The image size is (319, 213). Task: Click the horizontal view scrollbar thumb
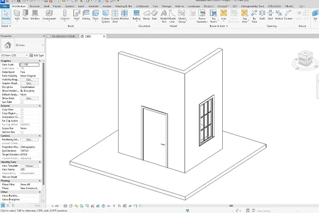point(231,206)
